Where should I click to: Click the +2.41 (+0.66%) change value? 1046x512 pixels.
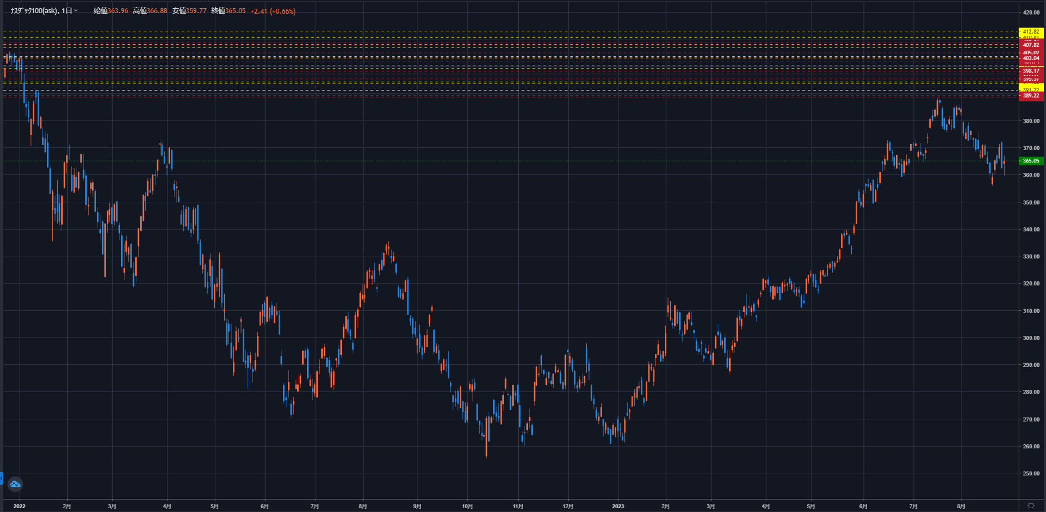point(273,11)
